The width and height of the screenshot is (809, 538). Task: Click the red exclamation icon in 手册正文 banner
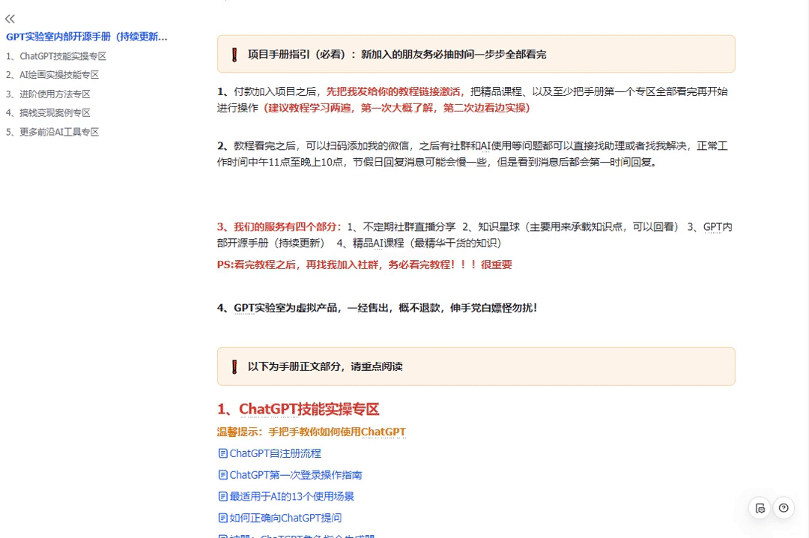tap(233, 366)
